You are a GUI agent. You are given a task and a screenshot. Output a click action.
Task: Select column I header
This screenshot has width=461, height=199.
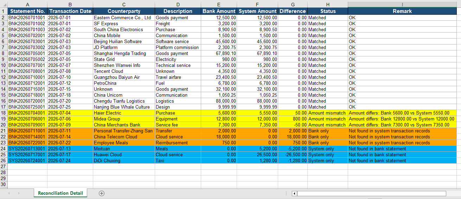(402, 5)
